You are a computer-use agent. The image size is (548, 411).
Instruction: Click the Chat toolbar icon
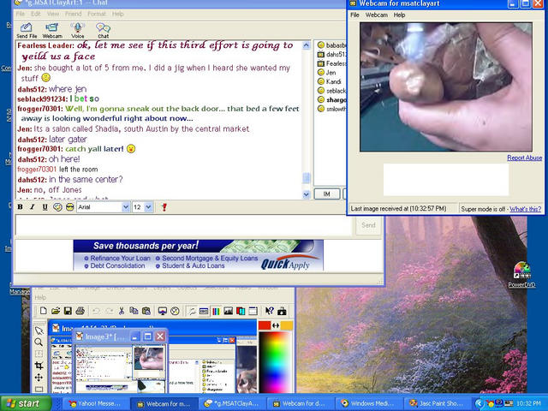pyautogui.click(x=103, y=30)
